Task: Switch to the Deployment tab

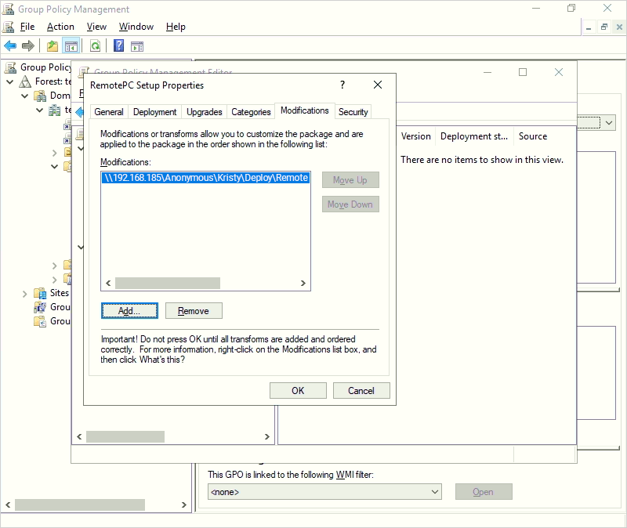Action: tap(154, 112)
